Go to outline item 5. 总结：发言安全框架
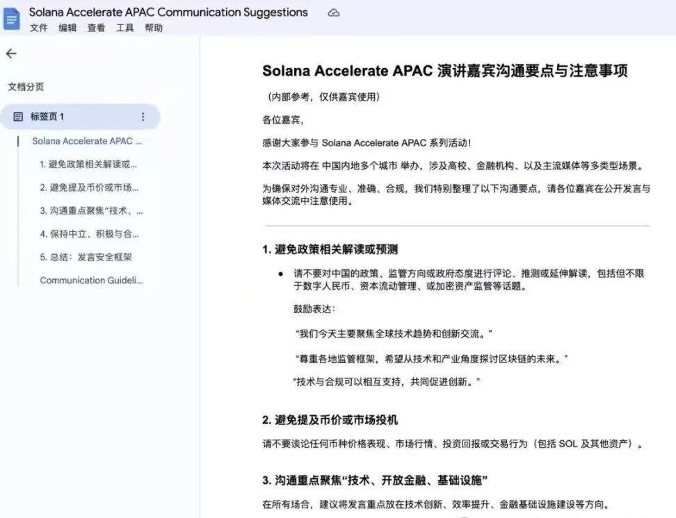This screenshot has width=676, height=518. point(86,257)
